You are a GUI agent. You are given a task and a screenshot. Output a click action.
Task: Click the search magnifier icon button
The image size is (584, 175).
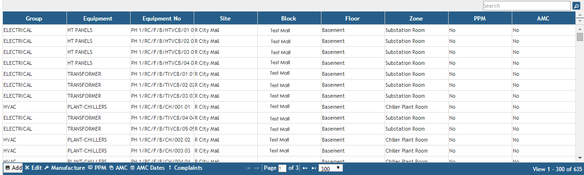(576, 6)
